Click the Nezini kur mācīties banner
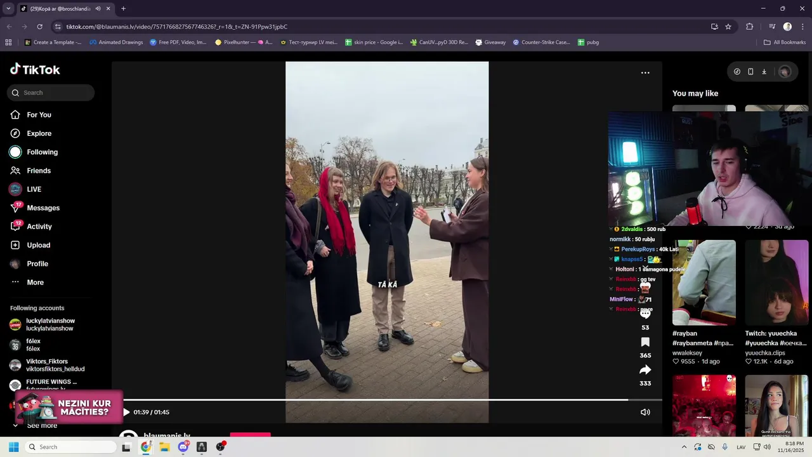812x457 pixels. point(69,407)
